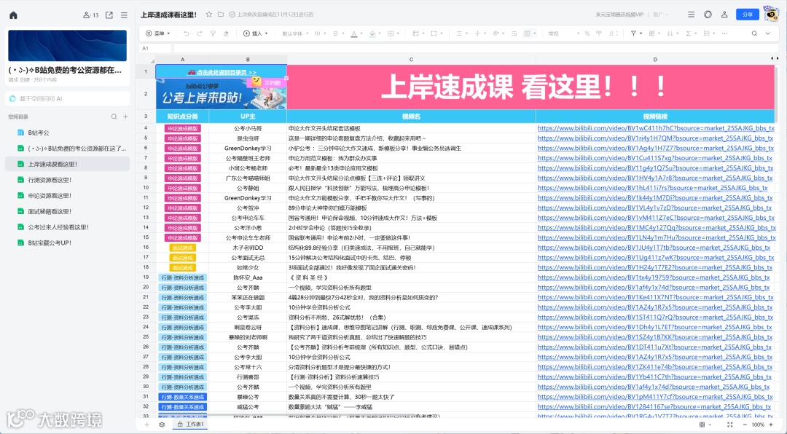787x434 pixels.
Task: Toggle bold formatting
Action: (335, 33)
